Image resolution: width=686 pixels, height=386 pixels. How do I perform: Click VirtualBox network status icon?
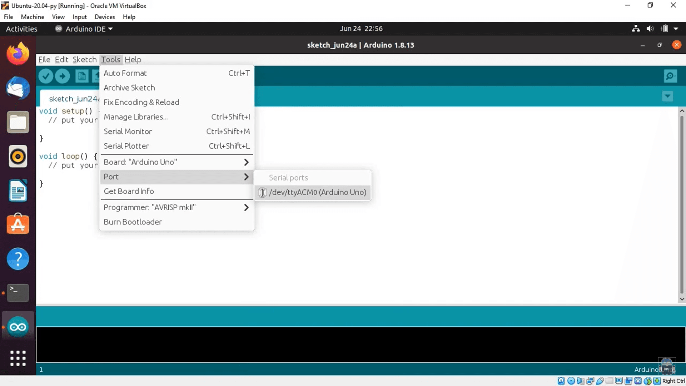click(590, 381)
